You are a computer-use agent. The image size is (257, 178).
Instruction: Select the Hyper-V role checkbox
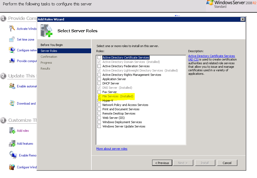point(99,101)
